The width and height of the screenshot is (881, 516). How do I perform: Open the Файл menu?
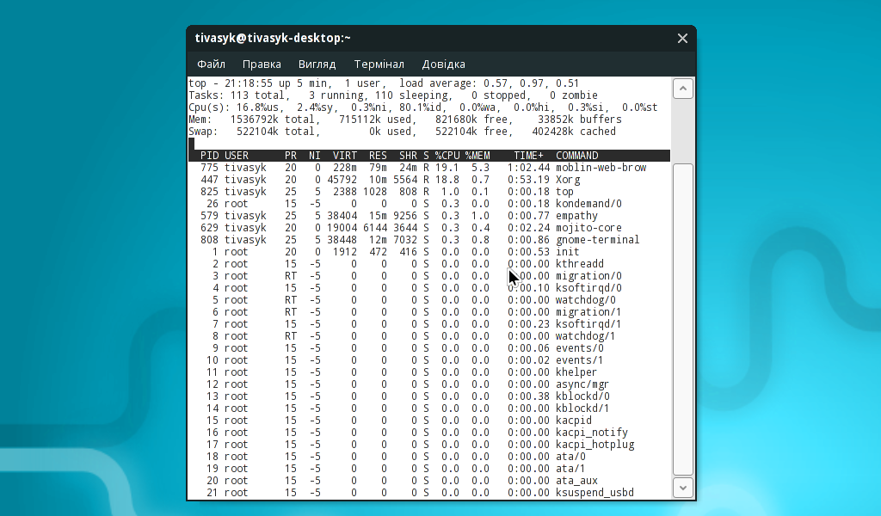tap(212, 64)
